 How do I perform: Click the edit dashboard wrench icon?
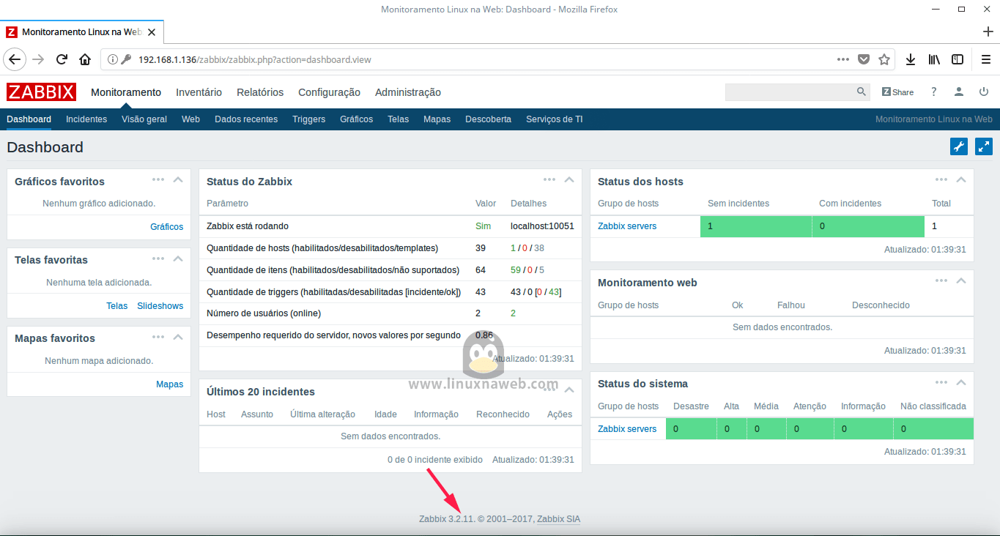pos(959,146)
